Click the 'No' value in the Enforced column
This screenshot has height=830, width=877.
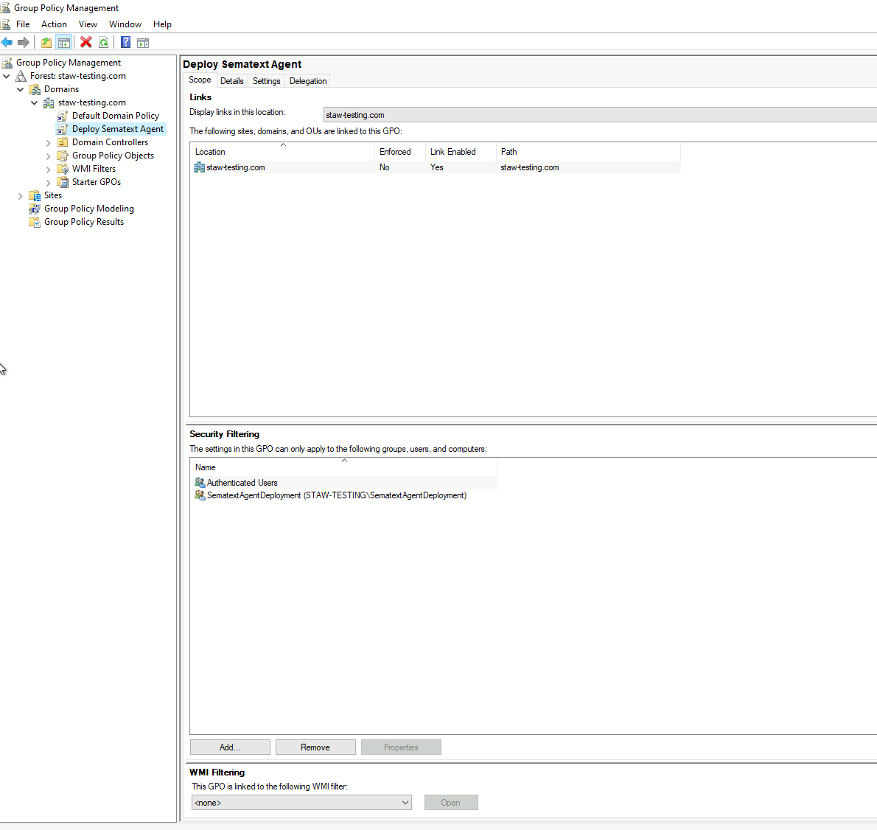point(384,167)
